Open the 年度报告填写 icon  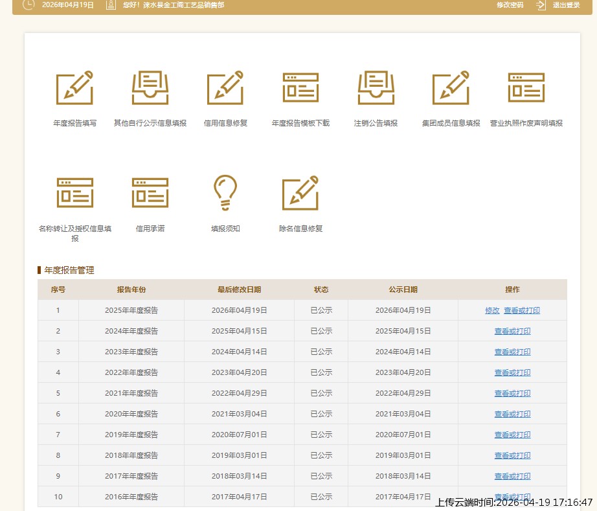coord(74,88)
